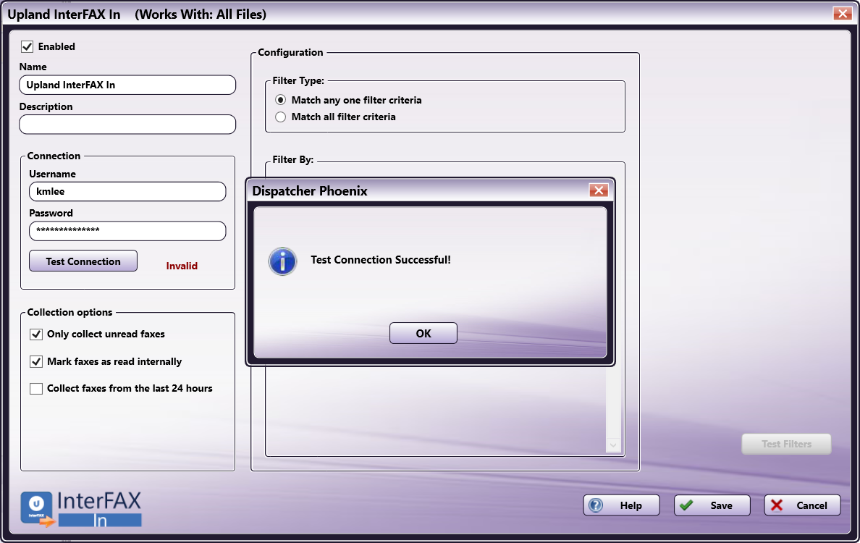Viewport: 860px width, 543px height.
Task: Click the empty Description field
Action: click(x=127, y=125)
